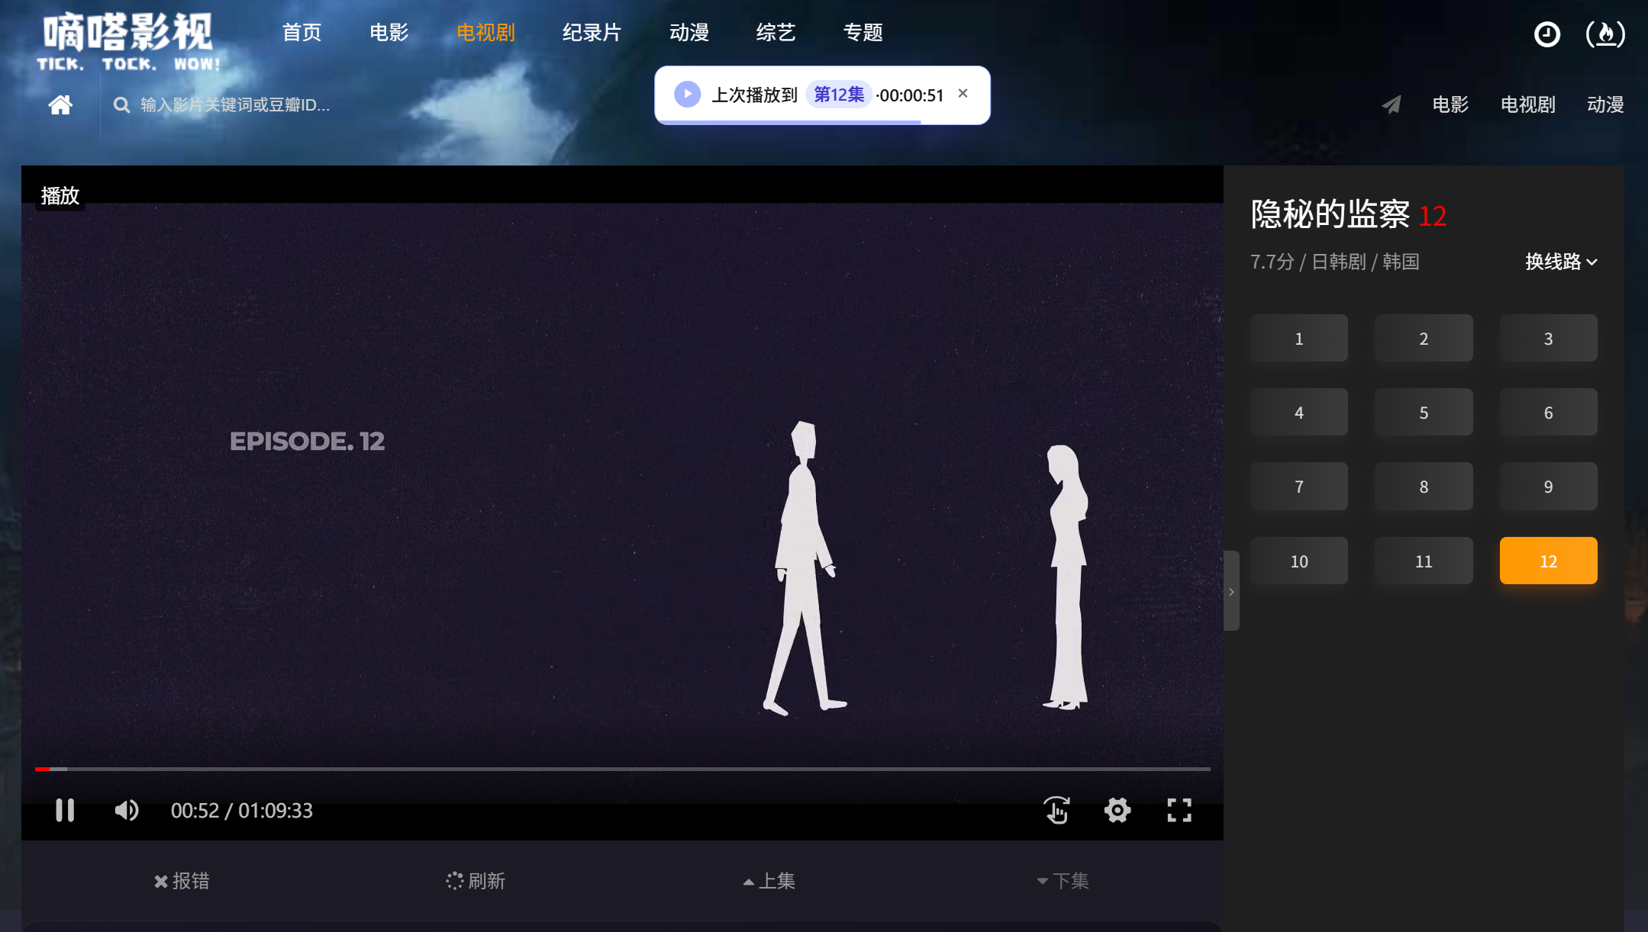Seek on the video progress bar
Screen dimensions: 1648x932
[x=622, y=769]
